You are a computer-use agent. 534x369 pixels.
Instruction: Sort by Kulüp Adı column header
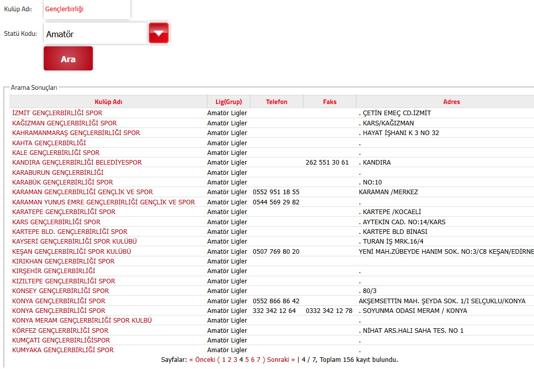tap(109, 102)
